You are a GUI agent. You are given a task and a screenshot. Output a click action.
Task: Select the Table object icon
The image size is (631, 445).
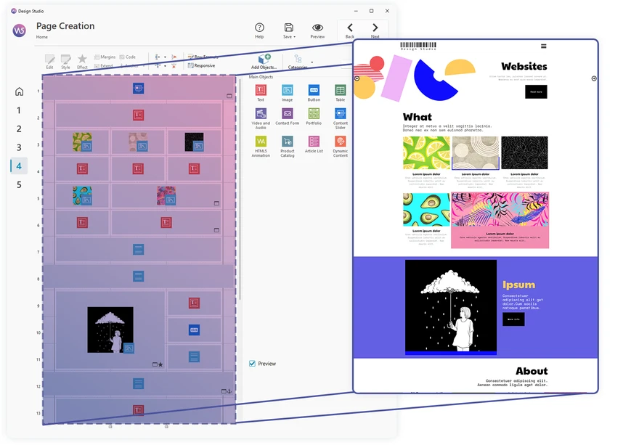[x=340, y=90]
